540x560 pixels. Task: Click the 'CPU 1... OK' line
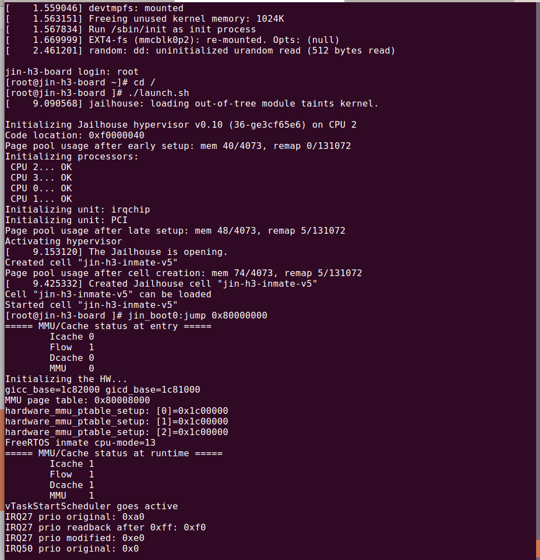(41, 199)
